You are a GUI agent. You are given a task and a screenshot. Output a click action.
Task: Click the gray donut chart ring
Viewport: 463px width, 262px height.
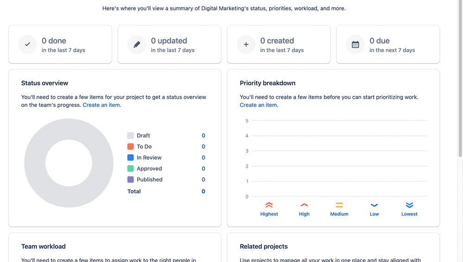point(35,163)
